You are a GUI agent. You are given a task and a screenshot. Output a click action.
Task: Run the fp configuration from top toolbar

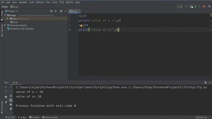(x=191, y=7)
